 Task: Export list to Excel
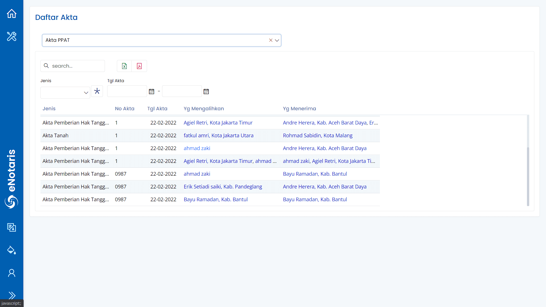(x=124, y=66)
